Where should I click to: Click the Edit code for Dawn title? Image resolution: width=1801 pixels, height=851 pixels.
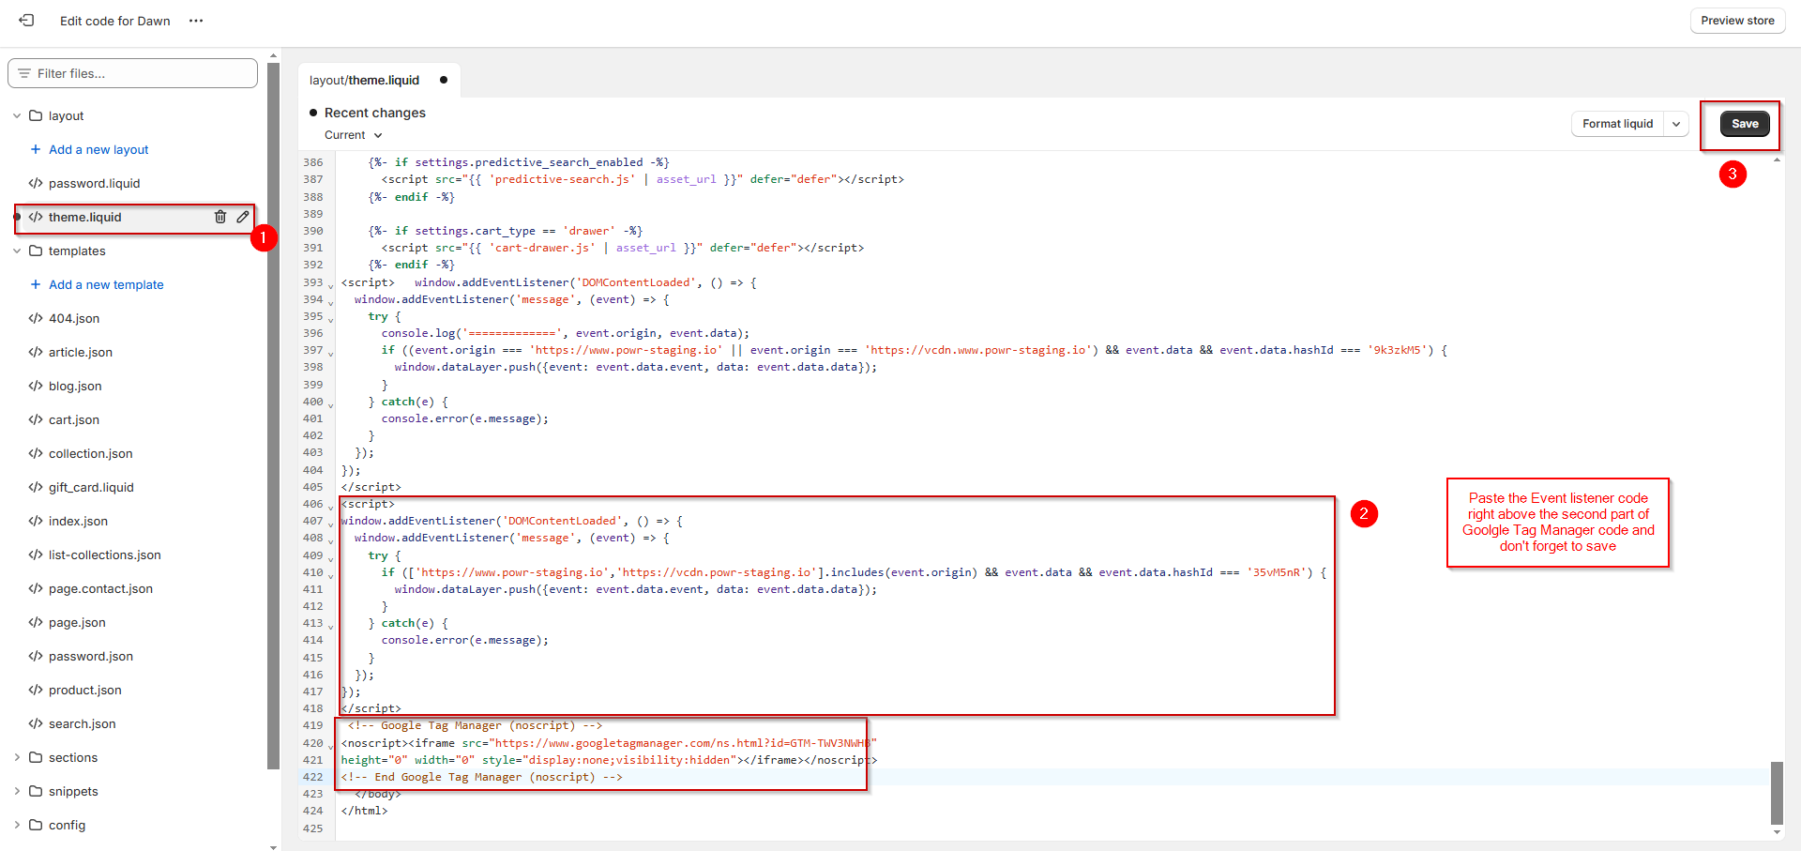tap(115, 21)
